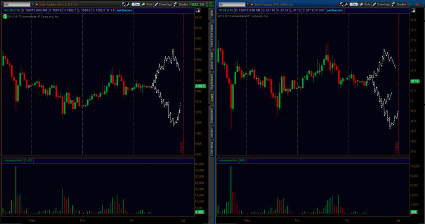Screen dimensions: 425x224
Task: Click the color-link icon beside the gold symbol
Action: (x=36, y=4)
